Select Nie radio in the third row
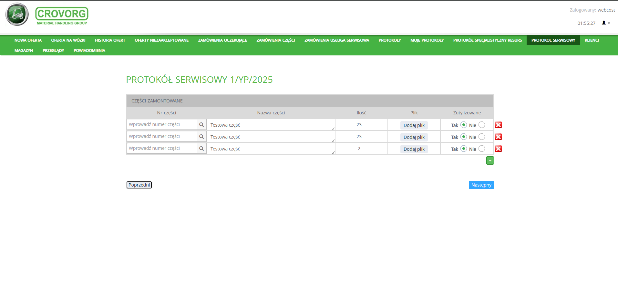The image size is (618, 308). pyautogui.click(x=481, y=149)
